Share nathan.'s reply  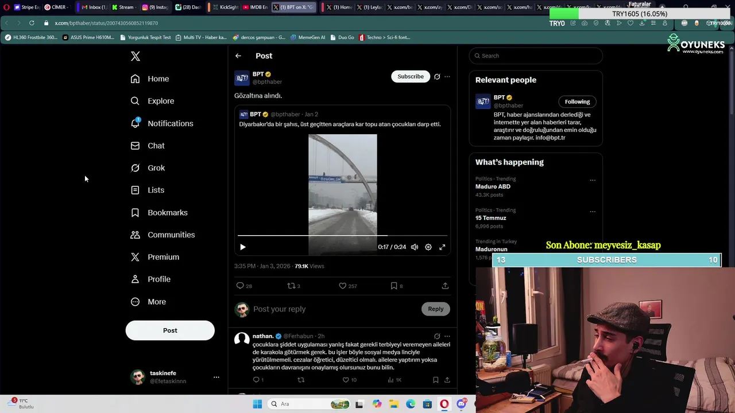tap(447, 380)
